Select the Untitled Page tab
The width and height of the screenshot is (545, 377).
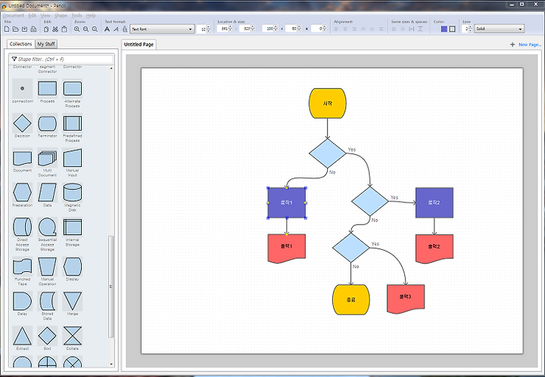click(x=139, y=45)
